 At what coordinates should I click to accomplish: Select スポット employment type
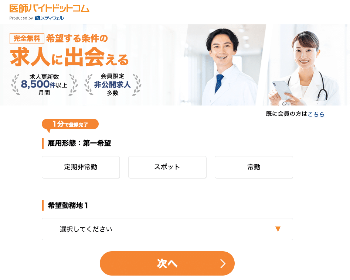[x=167, y=167]
